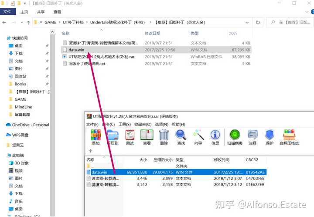The width and height of the screenshot is (314, 217).
Task: Click GAME breadcrumb in address bar
Action: [50, 22]
